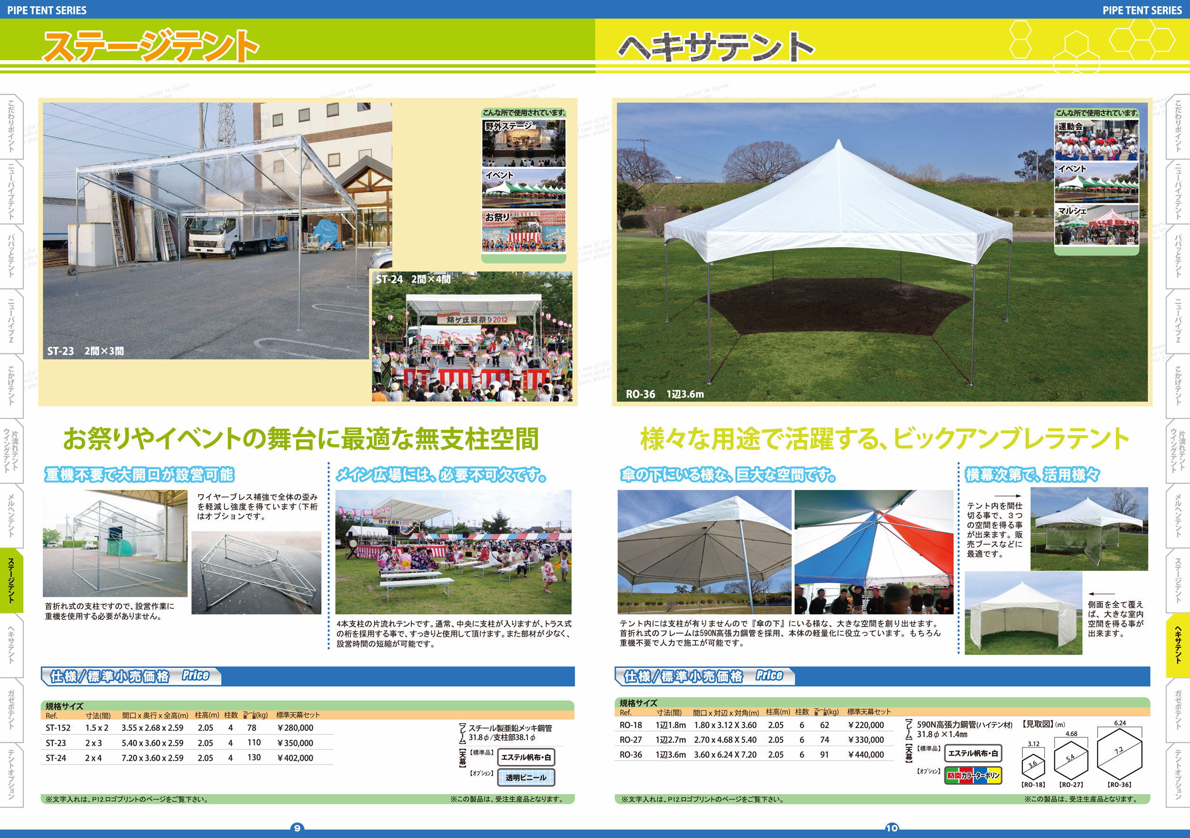Click page number 10 marker

click(x=892, y=828)
